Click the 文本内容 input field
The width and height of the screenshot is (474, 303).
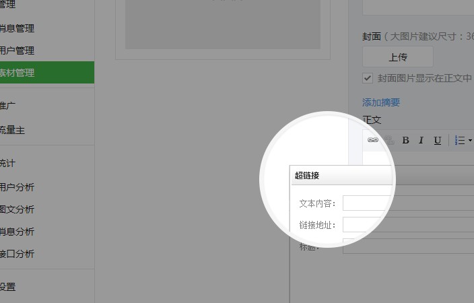408,203
